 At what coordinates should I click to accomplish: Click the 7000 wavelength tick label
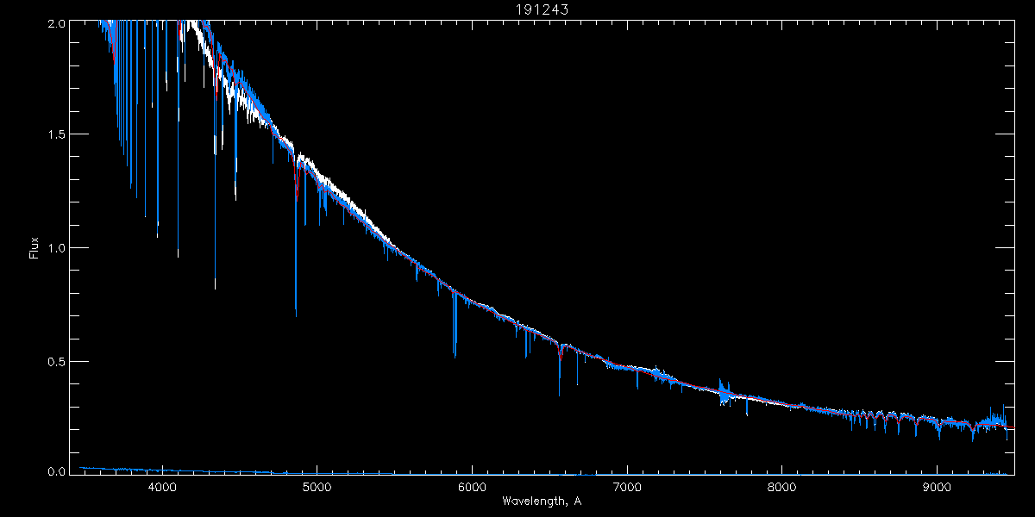coord(627,487)
